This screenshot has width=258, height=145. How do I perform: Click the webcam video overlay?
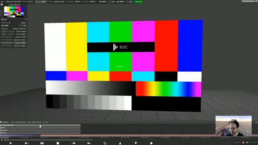coord(233,126)
